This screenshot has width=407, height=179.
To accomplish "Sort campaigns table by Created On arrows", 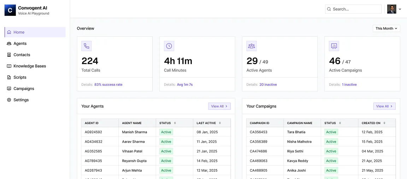I will [384, 123].
